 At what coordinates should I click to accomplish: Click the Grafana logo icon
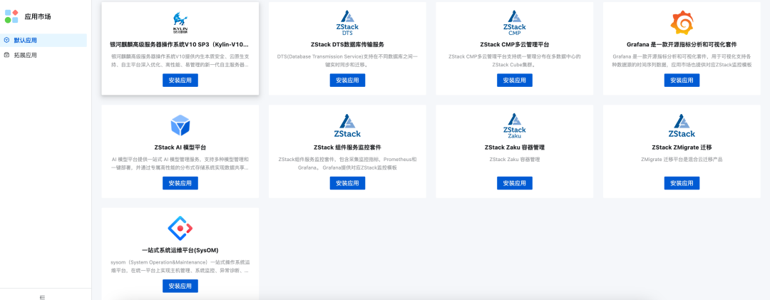click(682, 23)
